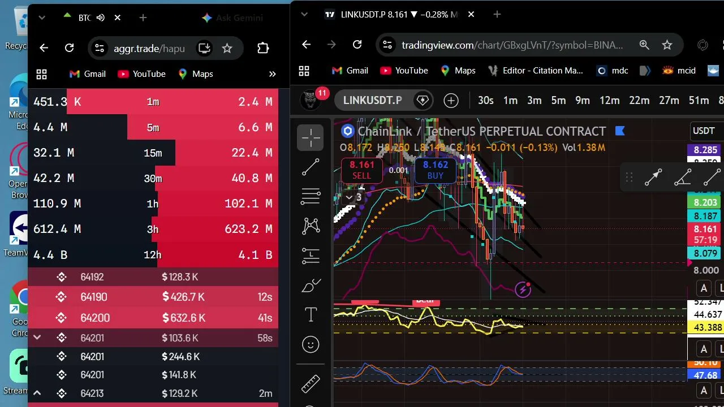Select the 12m timeframe

[x=609, y=101]
